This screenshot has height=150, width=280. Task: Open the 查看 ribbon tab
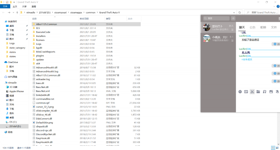pos(34,6)
